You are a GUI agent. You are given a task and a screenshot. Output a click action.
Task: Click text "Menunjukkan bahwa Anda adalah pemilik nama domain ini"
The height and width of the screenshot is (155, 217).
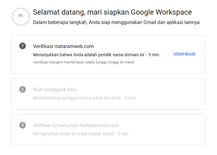[89, 55]
